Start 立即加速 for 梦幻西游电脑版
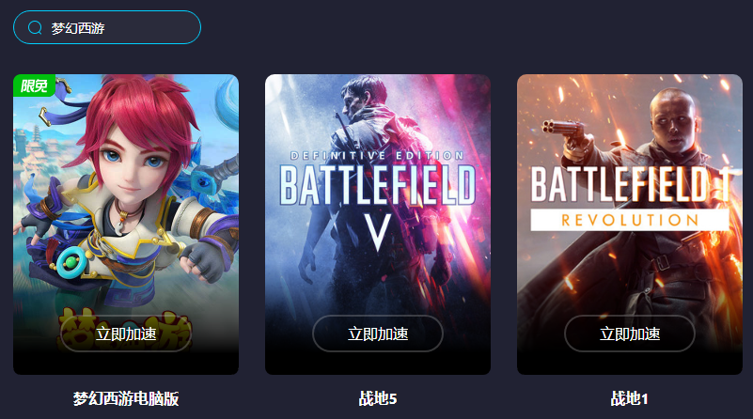 [126, 334]
